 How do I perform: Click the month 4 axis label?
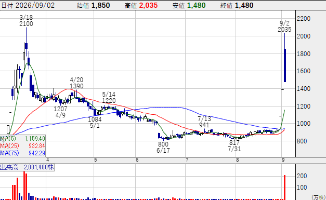tap(48, 159)
